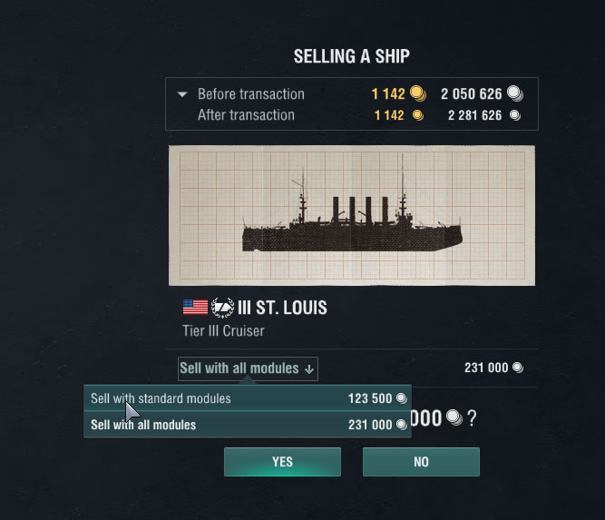Select 'Sell with standard modules' option
This screenshot has height=520, width=605.
click(161, 398)
